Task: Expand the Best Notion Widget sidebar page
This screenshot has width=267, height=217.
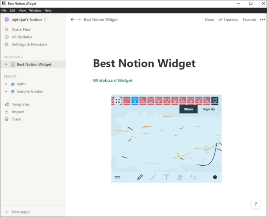Action: coord(6,64)
